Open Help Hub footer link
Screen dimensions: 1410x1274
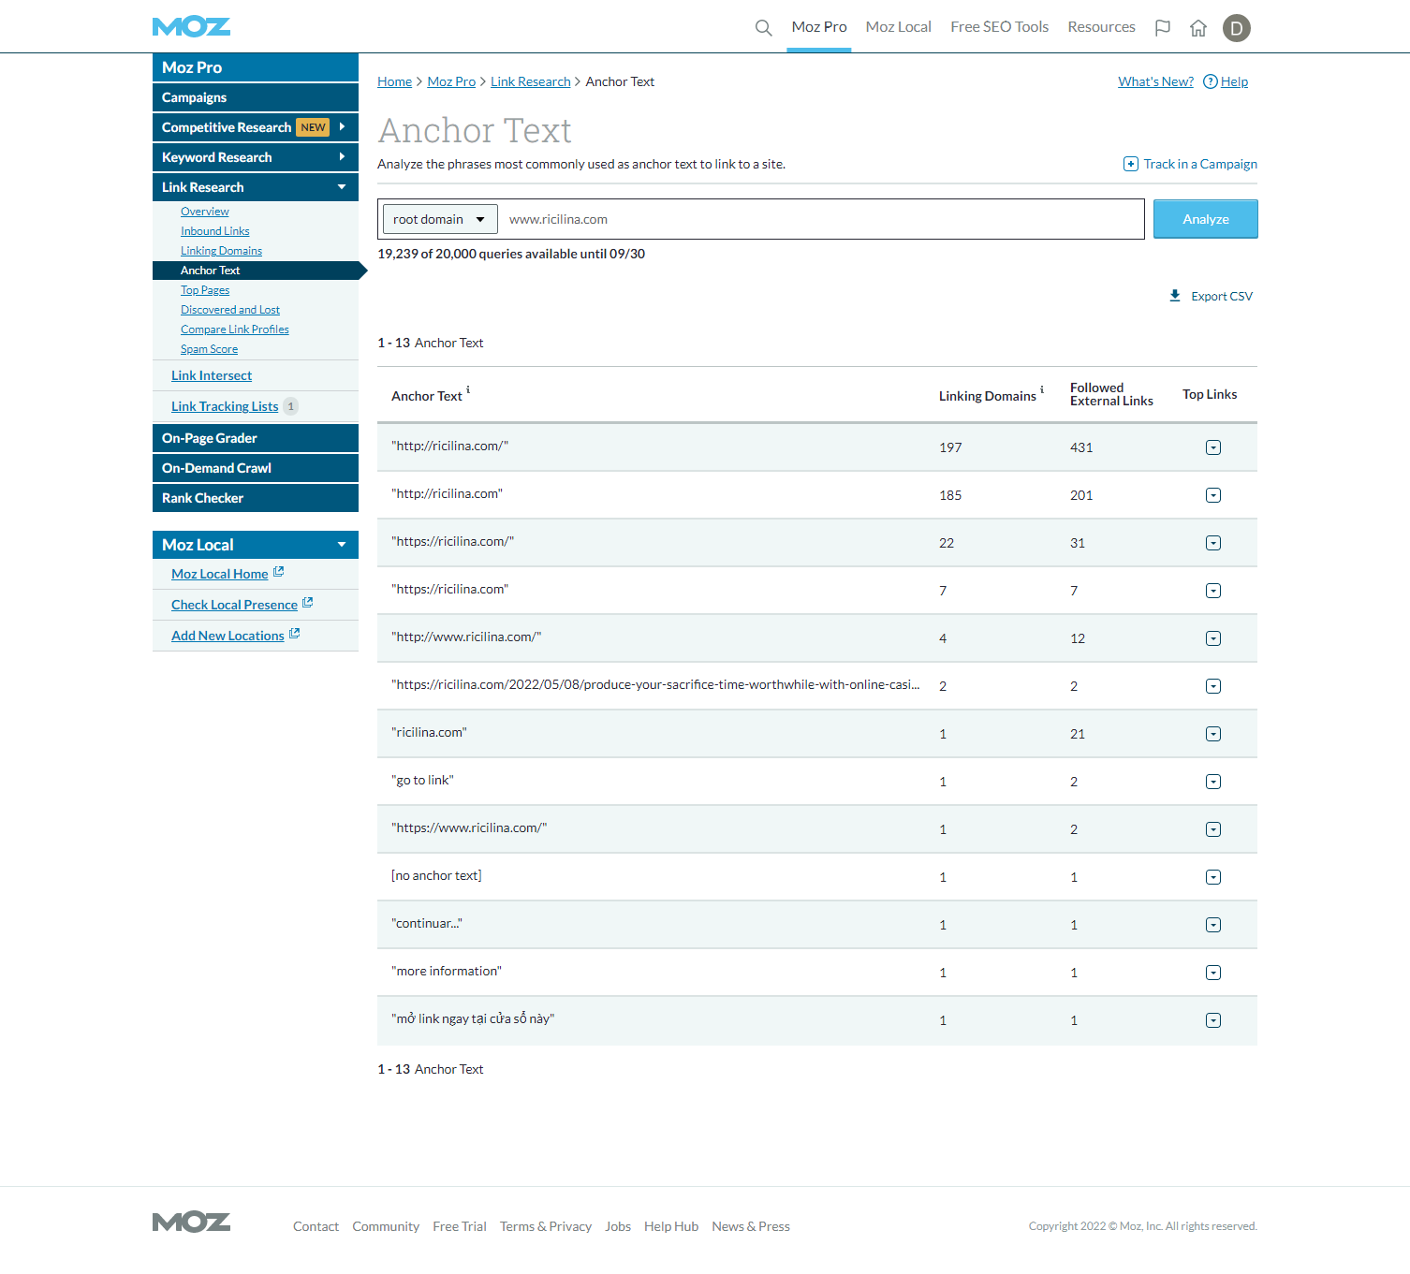pyautogui.click(x=671, y=1226)
